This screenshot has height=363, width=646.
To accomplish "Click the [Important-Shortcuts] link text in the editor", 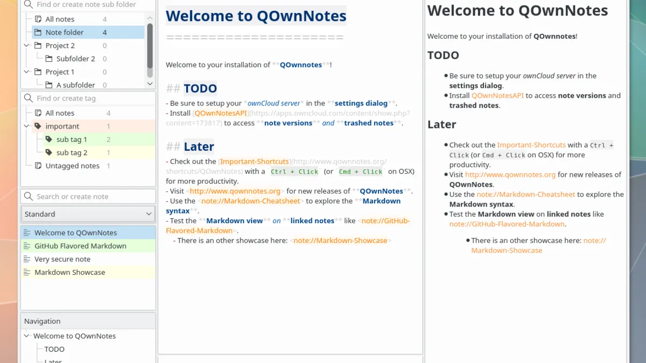I will point(254,162).
